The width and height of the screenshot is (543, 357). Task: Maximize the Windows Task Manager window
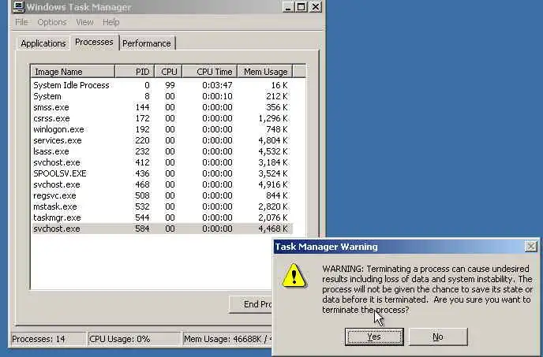coord(301,7)
